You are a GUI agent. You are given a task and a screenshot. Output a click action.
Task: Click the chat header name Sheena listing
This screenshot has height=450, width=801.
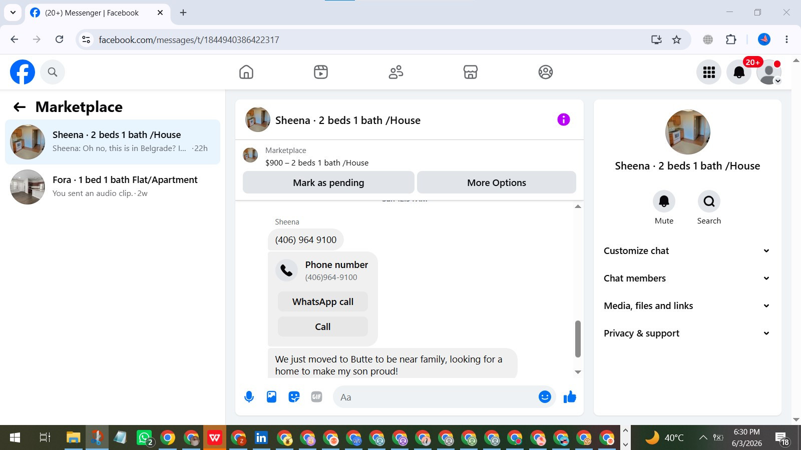pos(348,120)
